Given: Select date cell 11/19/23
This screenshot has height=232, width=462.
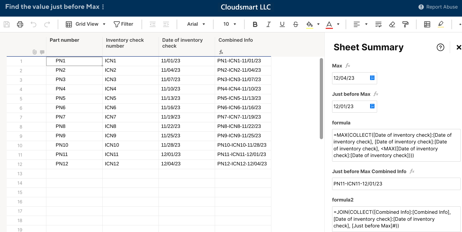Looking at the screenshot, I should (187, 117).
